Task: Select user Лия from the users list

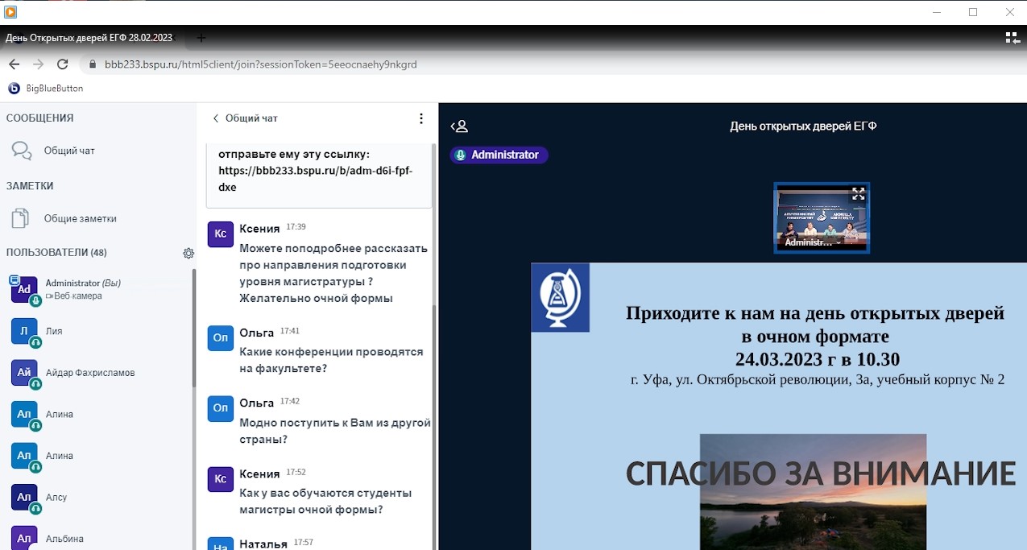Action: (x=54, y=331)
